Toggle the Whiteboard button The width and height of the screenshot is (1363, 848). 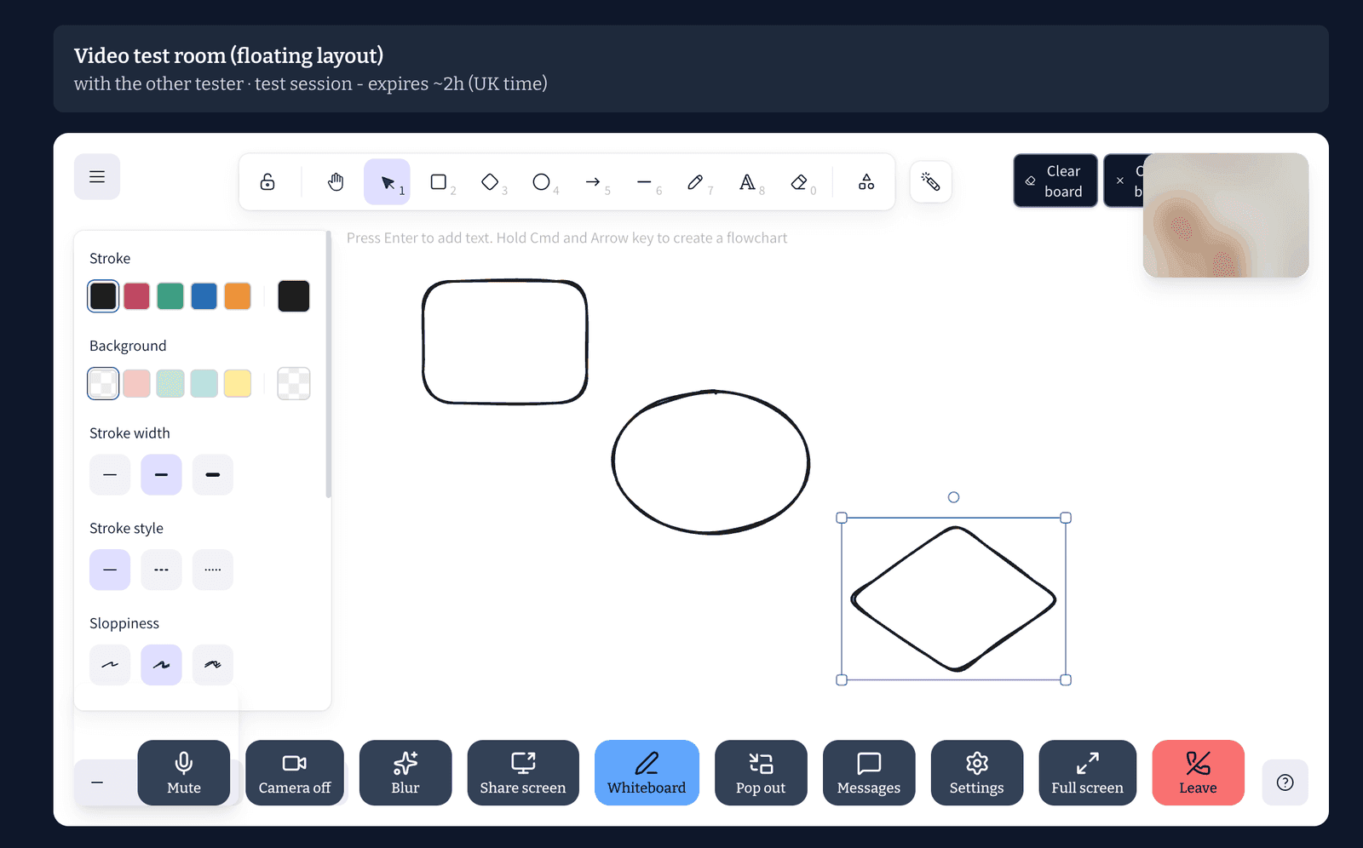[x=647, y=773]
